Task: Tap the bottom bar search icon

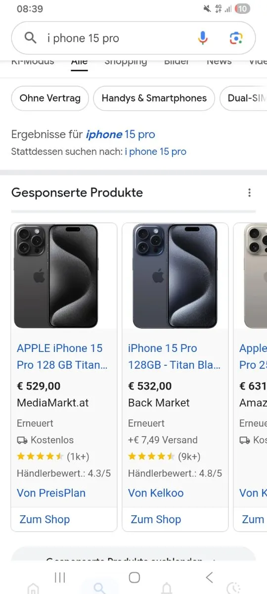Action: tap(100, 588)
